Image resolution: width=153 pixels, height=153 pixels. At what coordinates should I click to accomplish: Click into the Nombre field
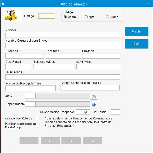[63, 35]
